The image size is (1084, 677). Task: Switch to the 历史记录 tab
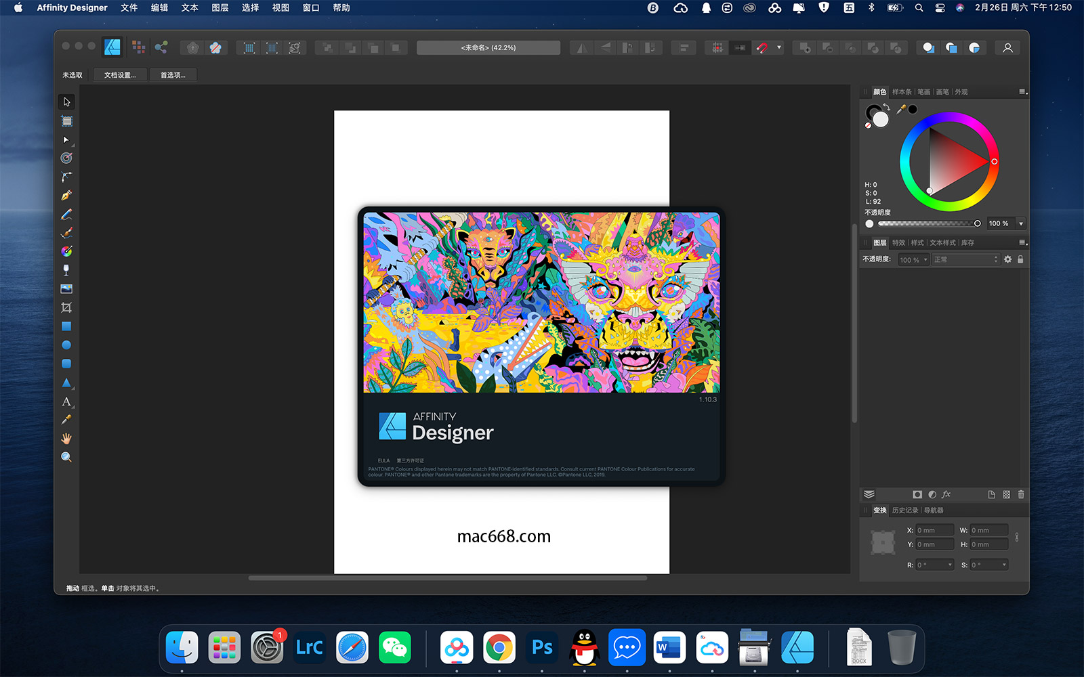tap(905, 510)
